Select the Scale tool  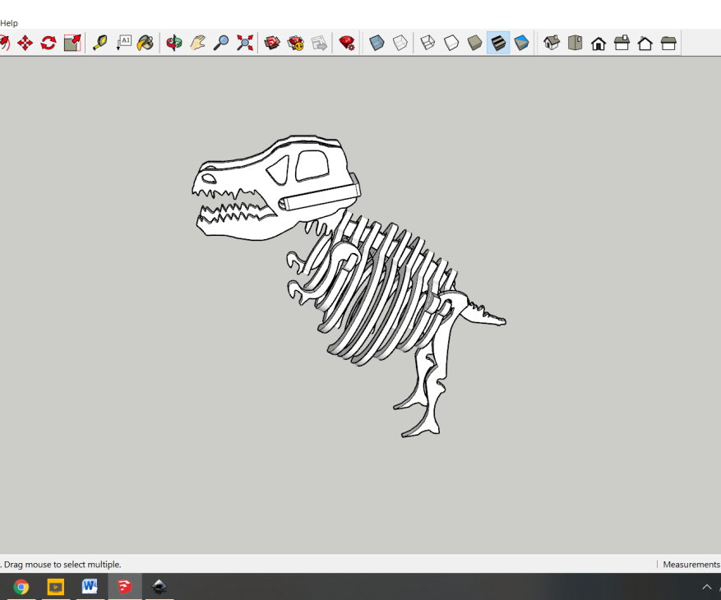click(x=71, y=43)
